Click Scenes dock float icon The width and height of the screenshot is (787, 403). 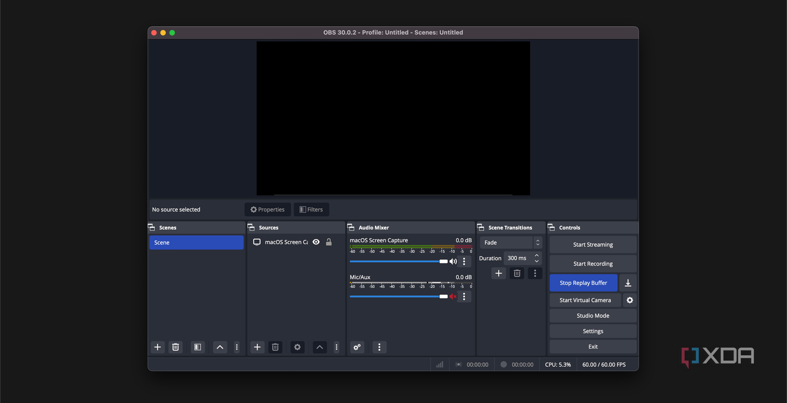click(x=152, y=227)
